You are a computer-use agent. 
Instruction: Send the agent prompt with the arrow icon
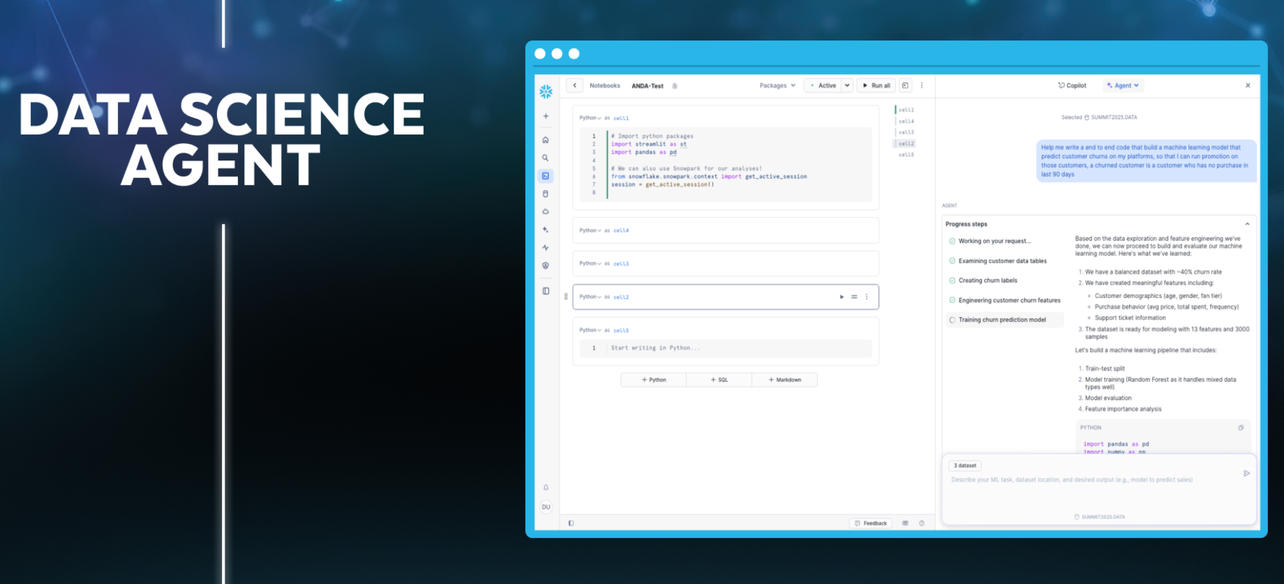coord(1246,474)
